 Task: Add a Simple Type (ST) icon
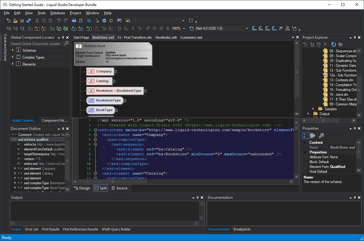click(x=81, y=28)
